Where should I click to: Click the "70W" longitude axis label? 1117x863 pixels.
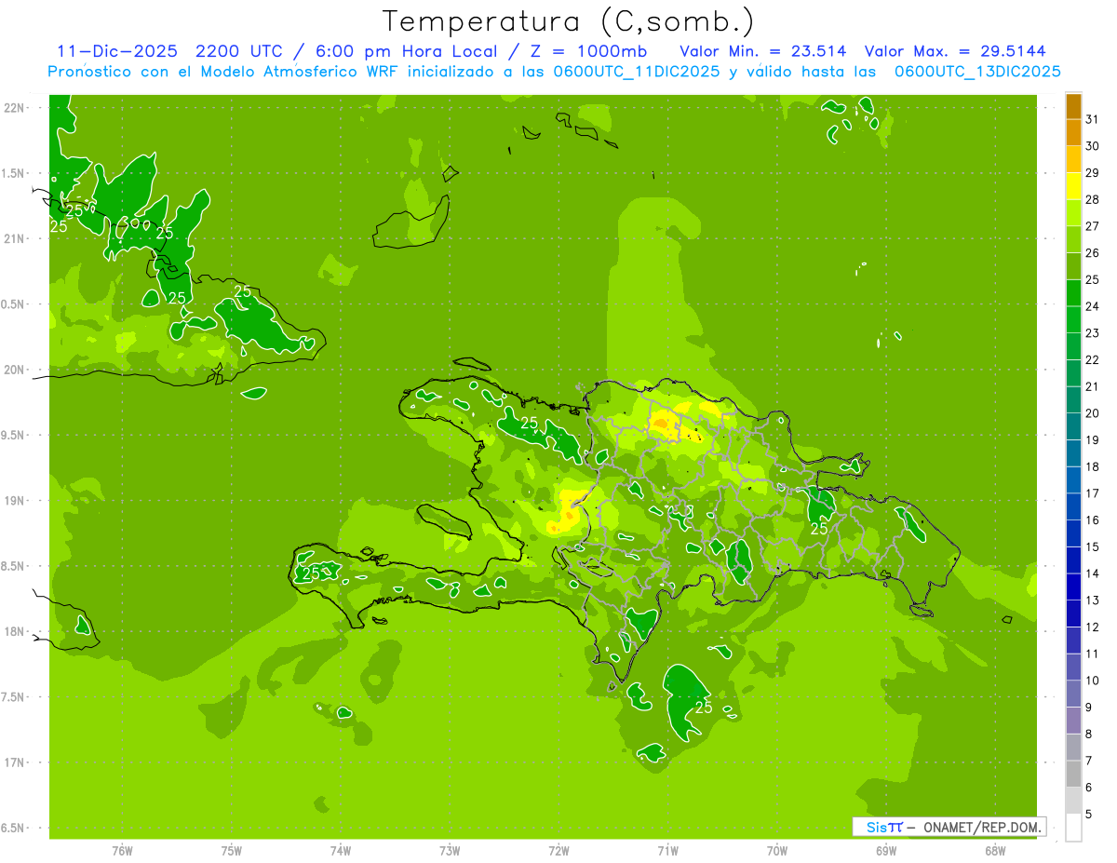tap(777, 851)
